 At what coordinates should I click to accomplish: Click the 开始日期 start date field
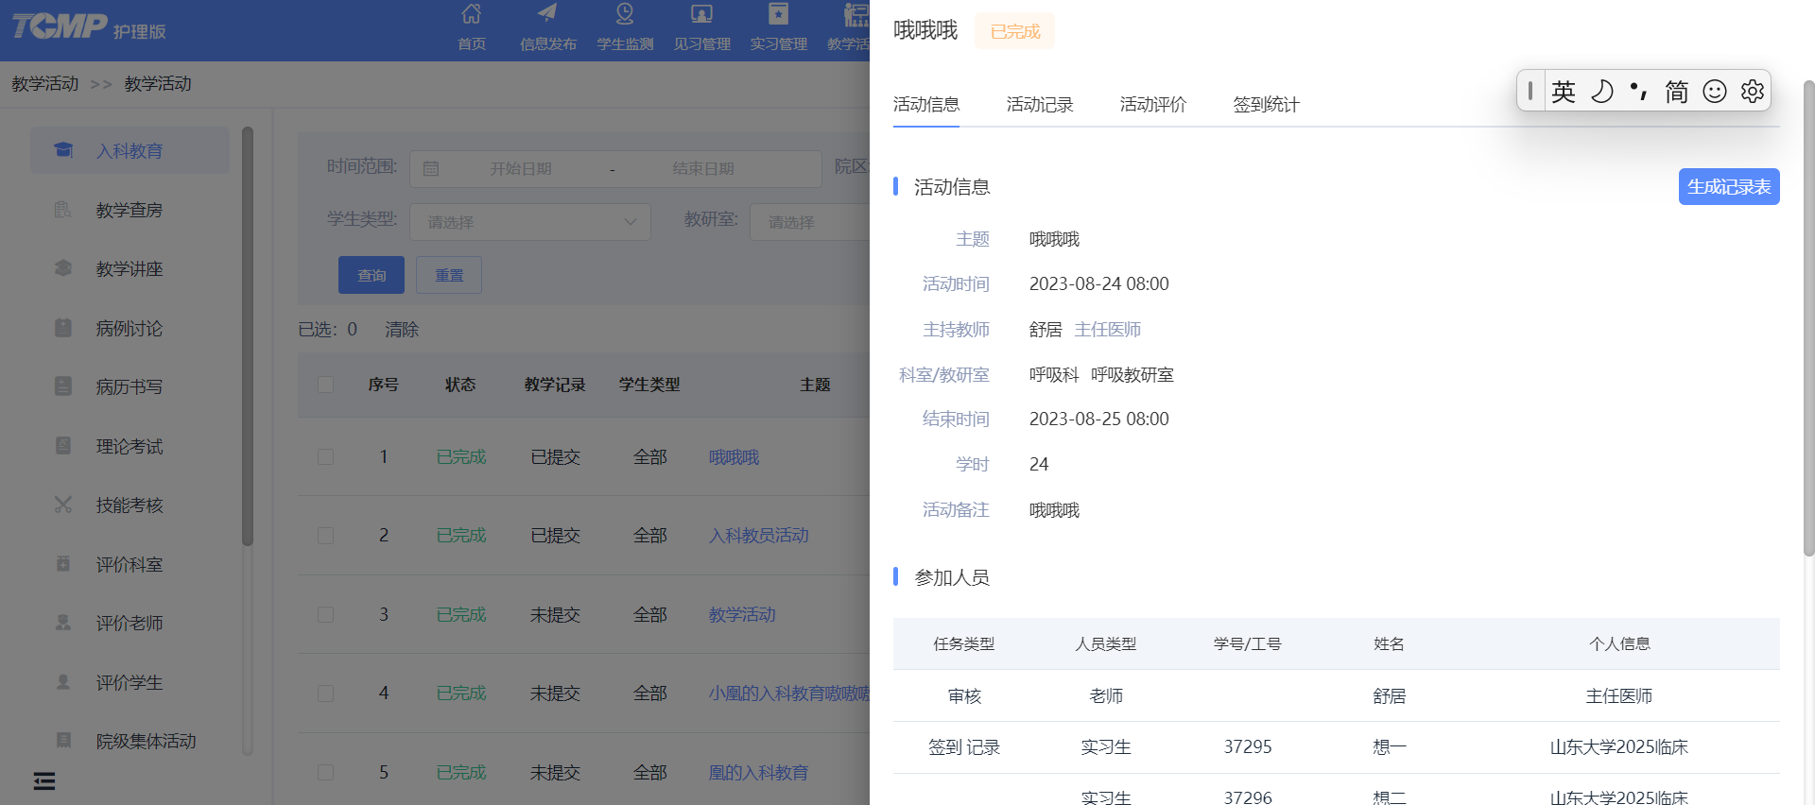[x=521, y=168]
